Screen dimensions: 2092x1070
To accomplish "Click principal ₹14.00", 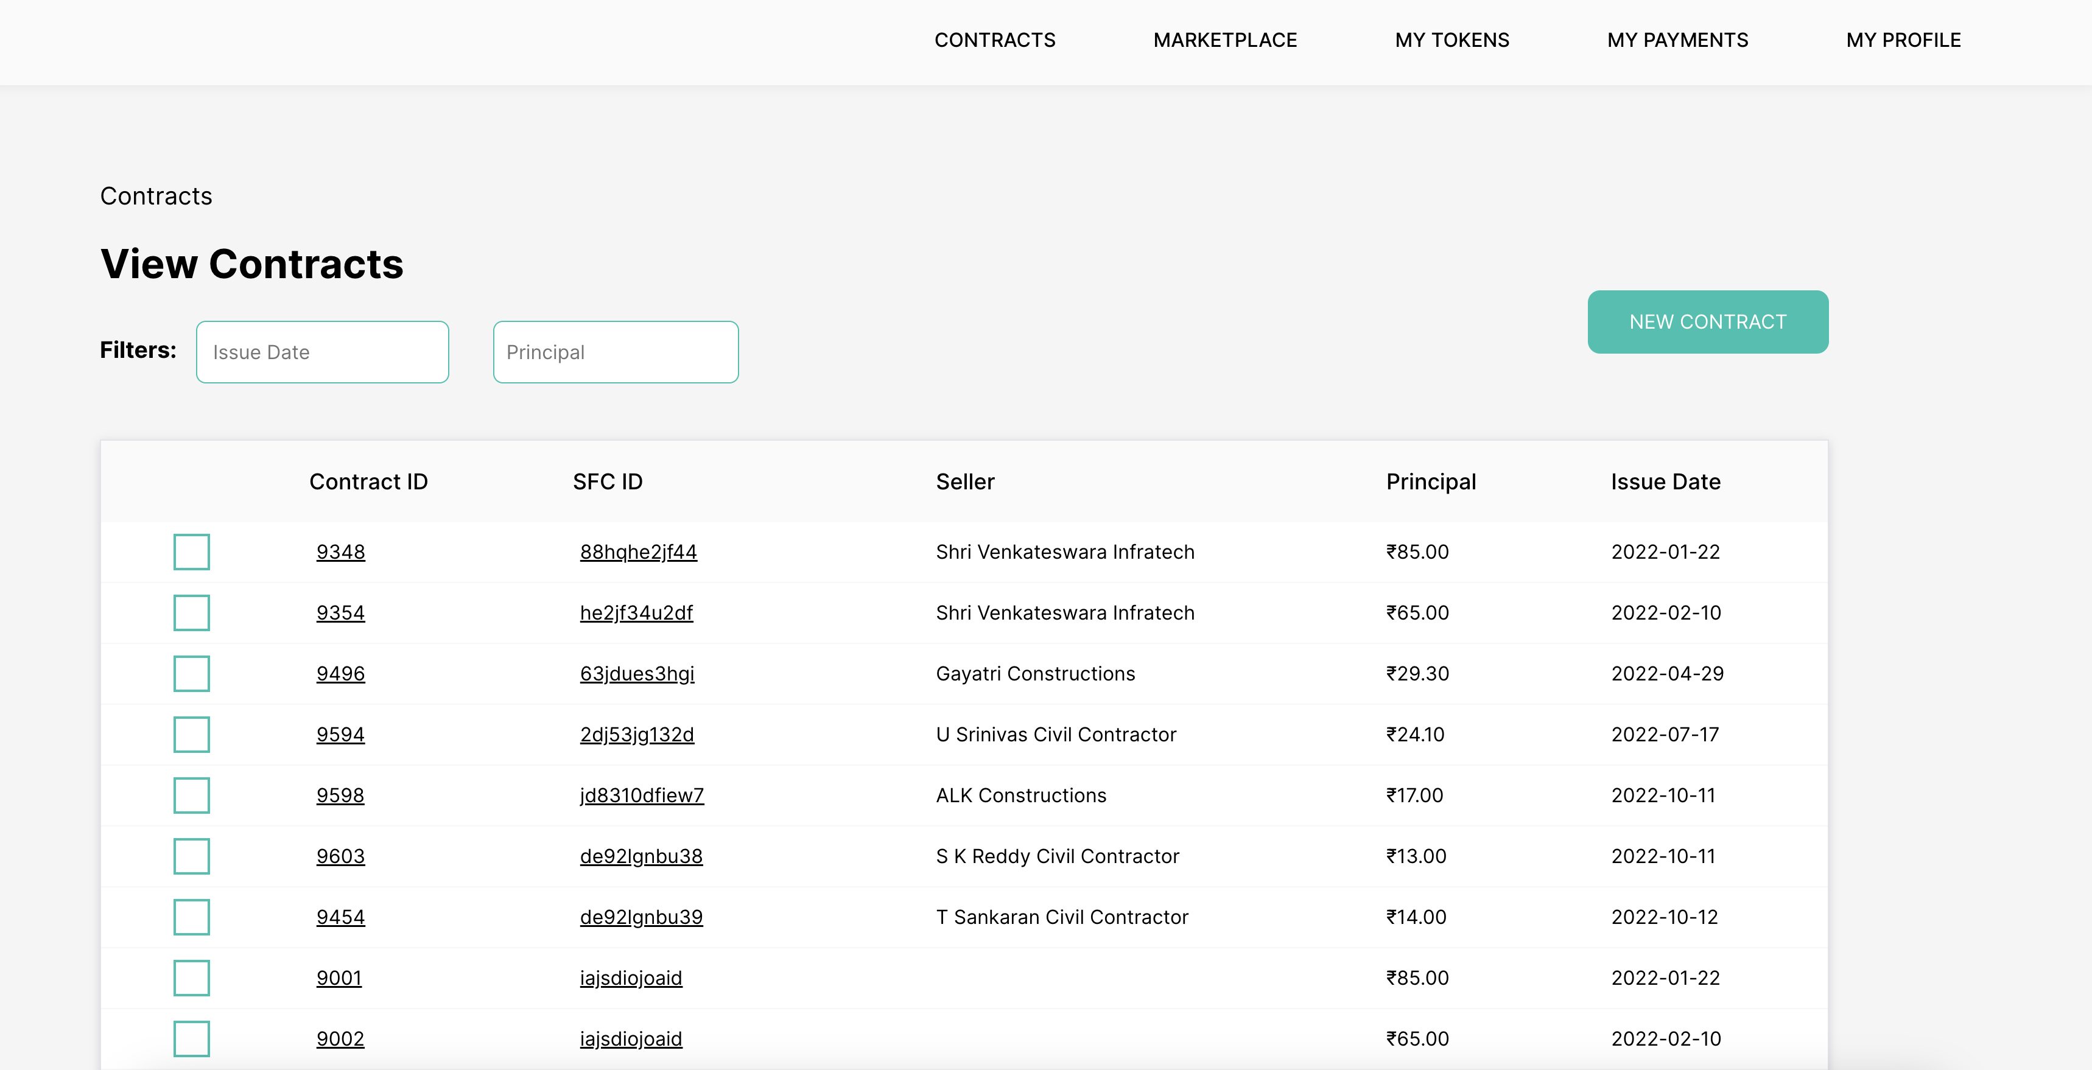I will pos(1416,917).
